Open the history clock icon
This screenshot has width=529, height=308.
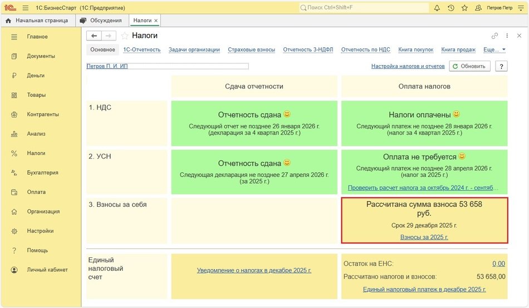[450, 8]
